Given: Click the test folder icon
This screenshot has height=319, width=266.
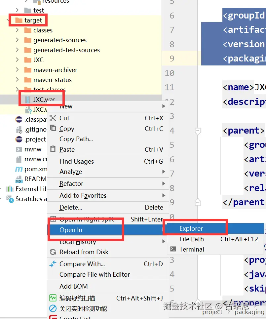Looking at the screenshot, I should click(x=28, y=10).
